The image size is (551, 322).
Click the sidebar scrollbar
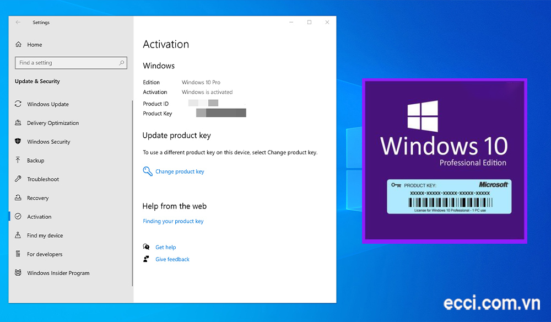tap(133, 193)
